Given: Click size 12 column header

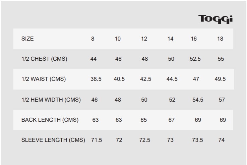Looking at the screenshot, I should tap(144, 39).
